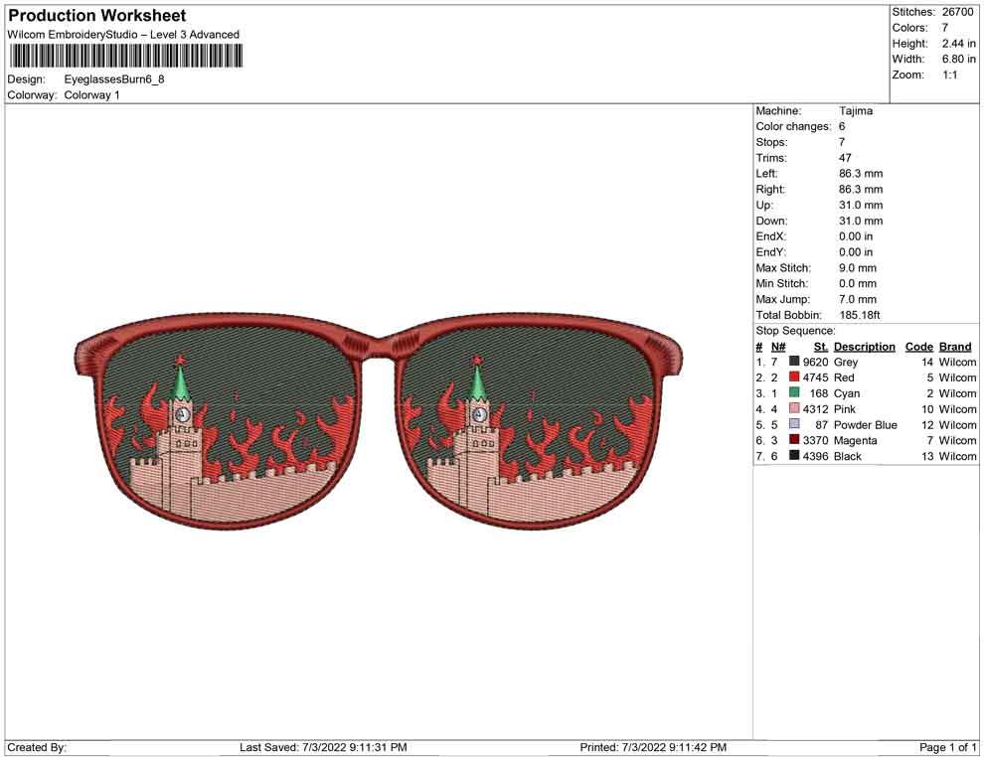
Task: Click the 'Created By:' footer label
Action: pyautogui.click(x=37, y=747)
